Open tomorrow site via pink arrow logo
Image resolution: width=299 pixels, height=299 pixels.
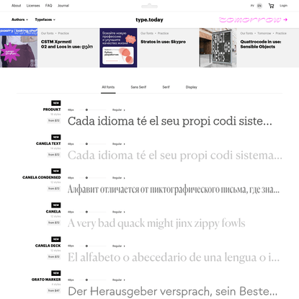(x=253, y=19)
